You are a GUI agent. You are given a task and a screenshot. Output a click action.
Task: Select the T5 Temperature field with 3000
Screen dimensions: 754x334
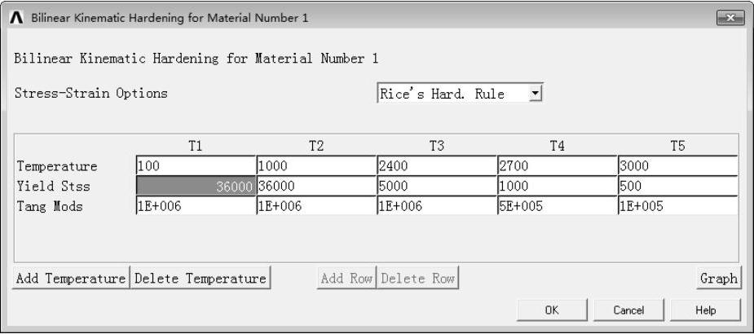[x=678, y=166]
